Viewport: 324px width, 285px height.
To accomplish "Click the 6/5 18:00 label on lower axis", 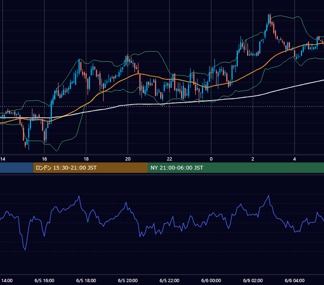I will [x=86, y=280].
